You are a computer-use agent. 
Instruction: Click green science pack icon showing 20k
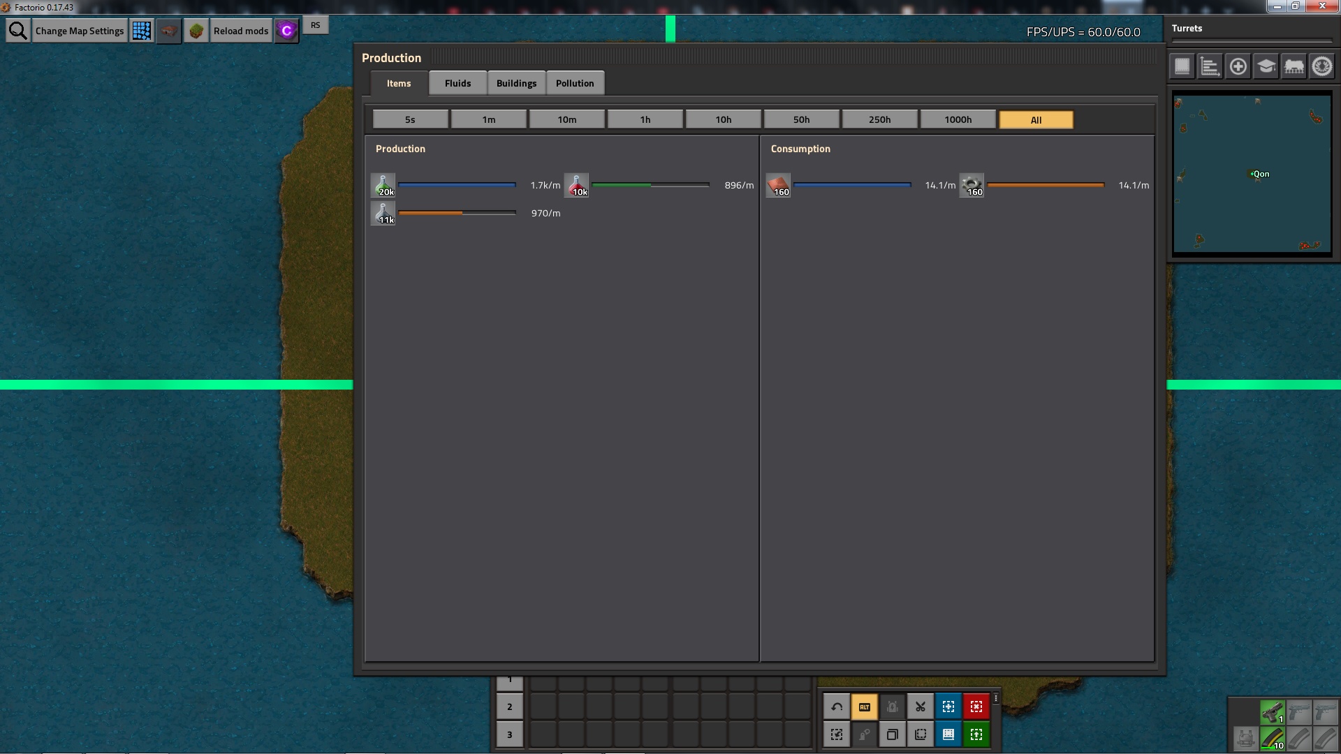383,185
